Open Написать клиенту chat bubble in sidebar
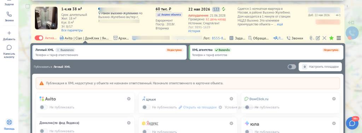Screen dimensions: 362x133 pos(9,48)
